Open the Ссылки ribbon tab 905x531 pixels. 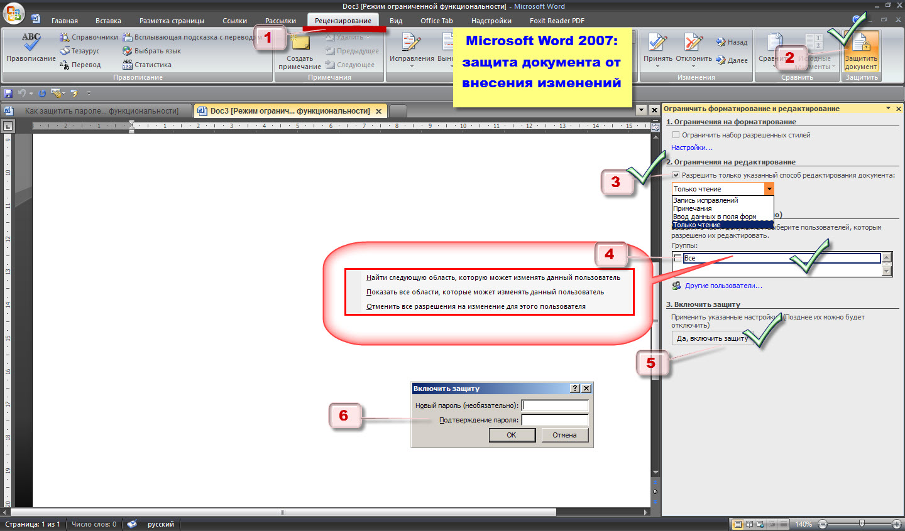click(234, 21)
